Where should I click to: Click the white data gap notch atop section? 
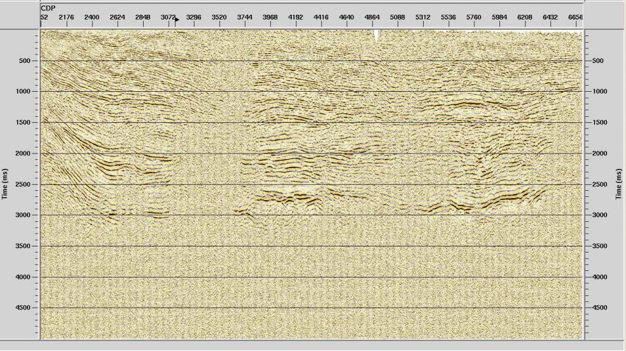376,35
